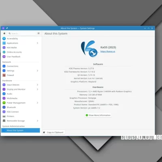Image resolution: width=162 pixels, height=162 pixels.
Task: Open the Printers icon
Action: click(x=4, y=116)
